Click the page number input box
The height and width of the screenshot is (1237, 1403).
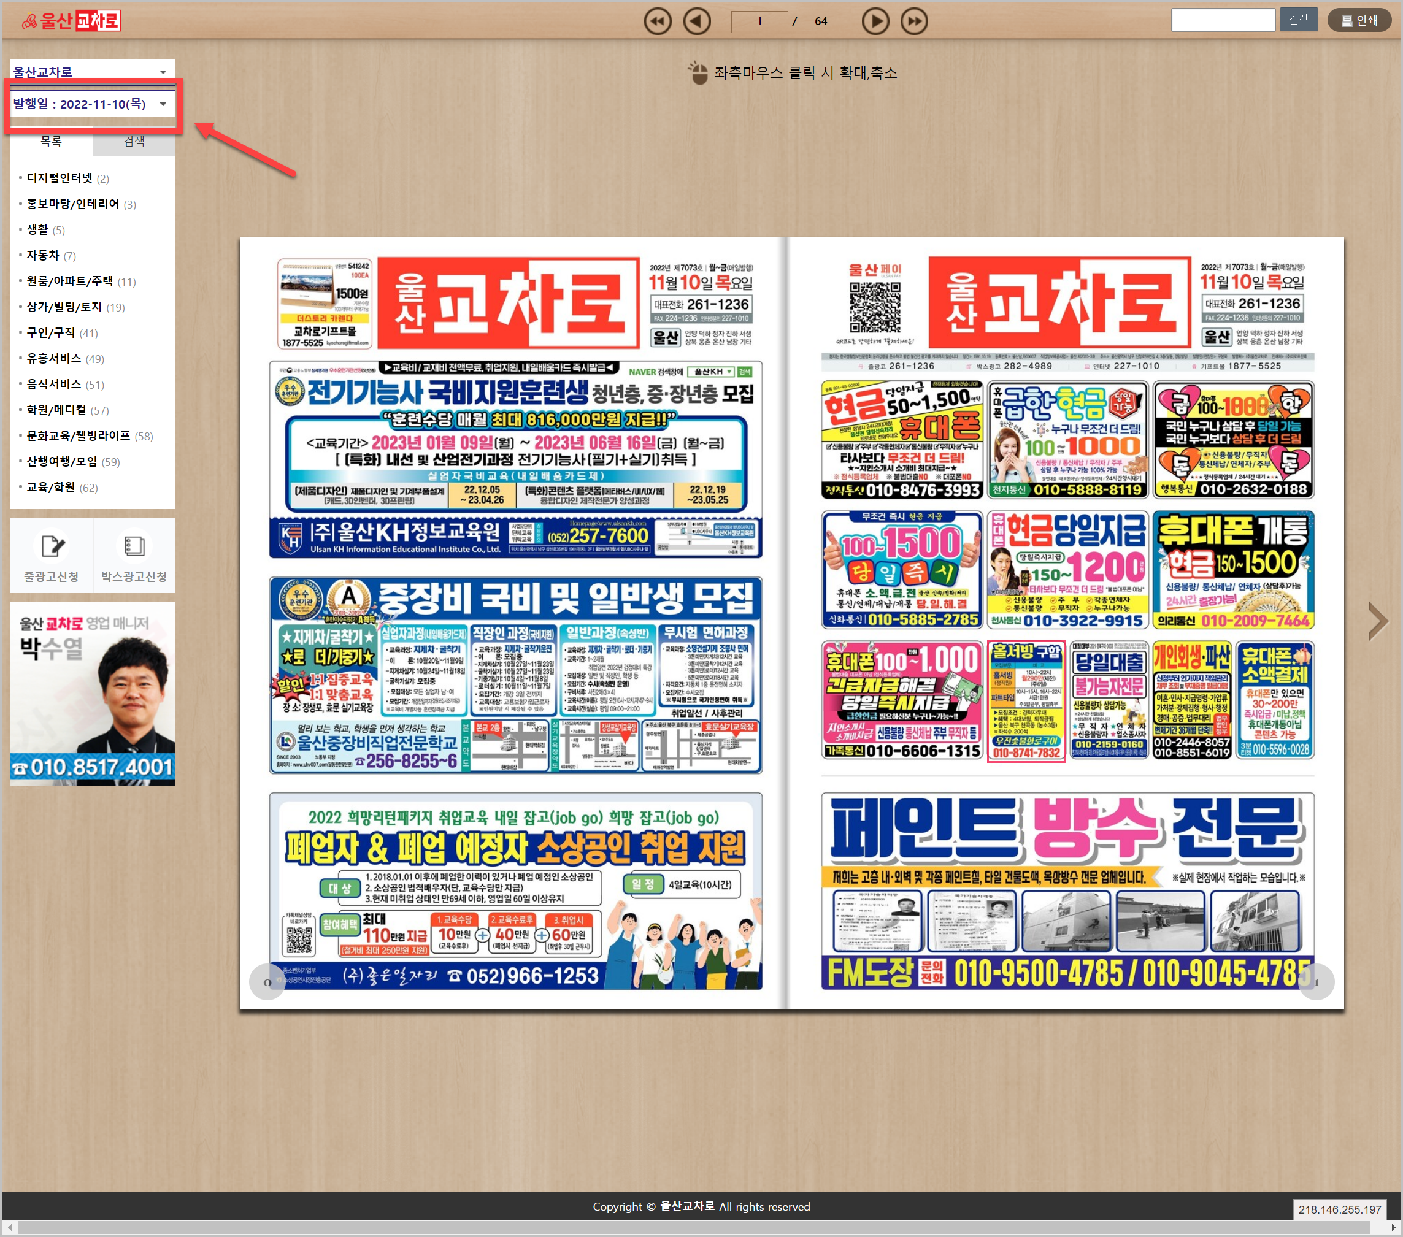pyautogui.click(x=759, y=21)
